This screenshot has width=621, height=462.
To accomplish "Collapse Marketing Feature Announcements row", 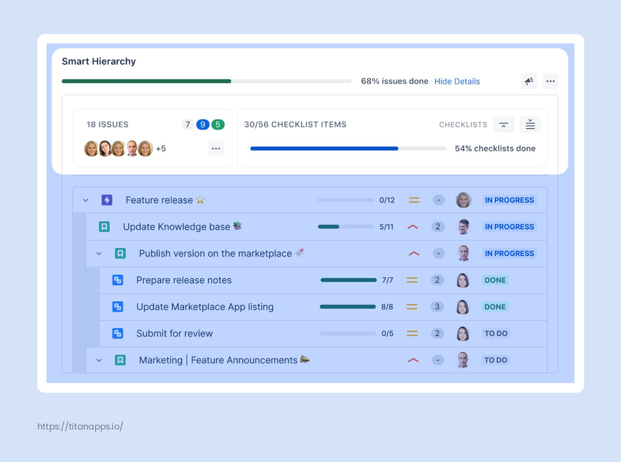I will coord(99,360).
